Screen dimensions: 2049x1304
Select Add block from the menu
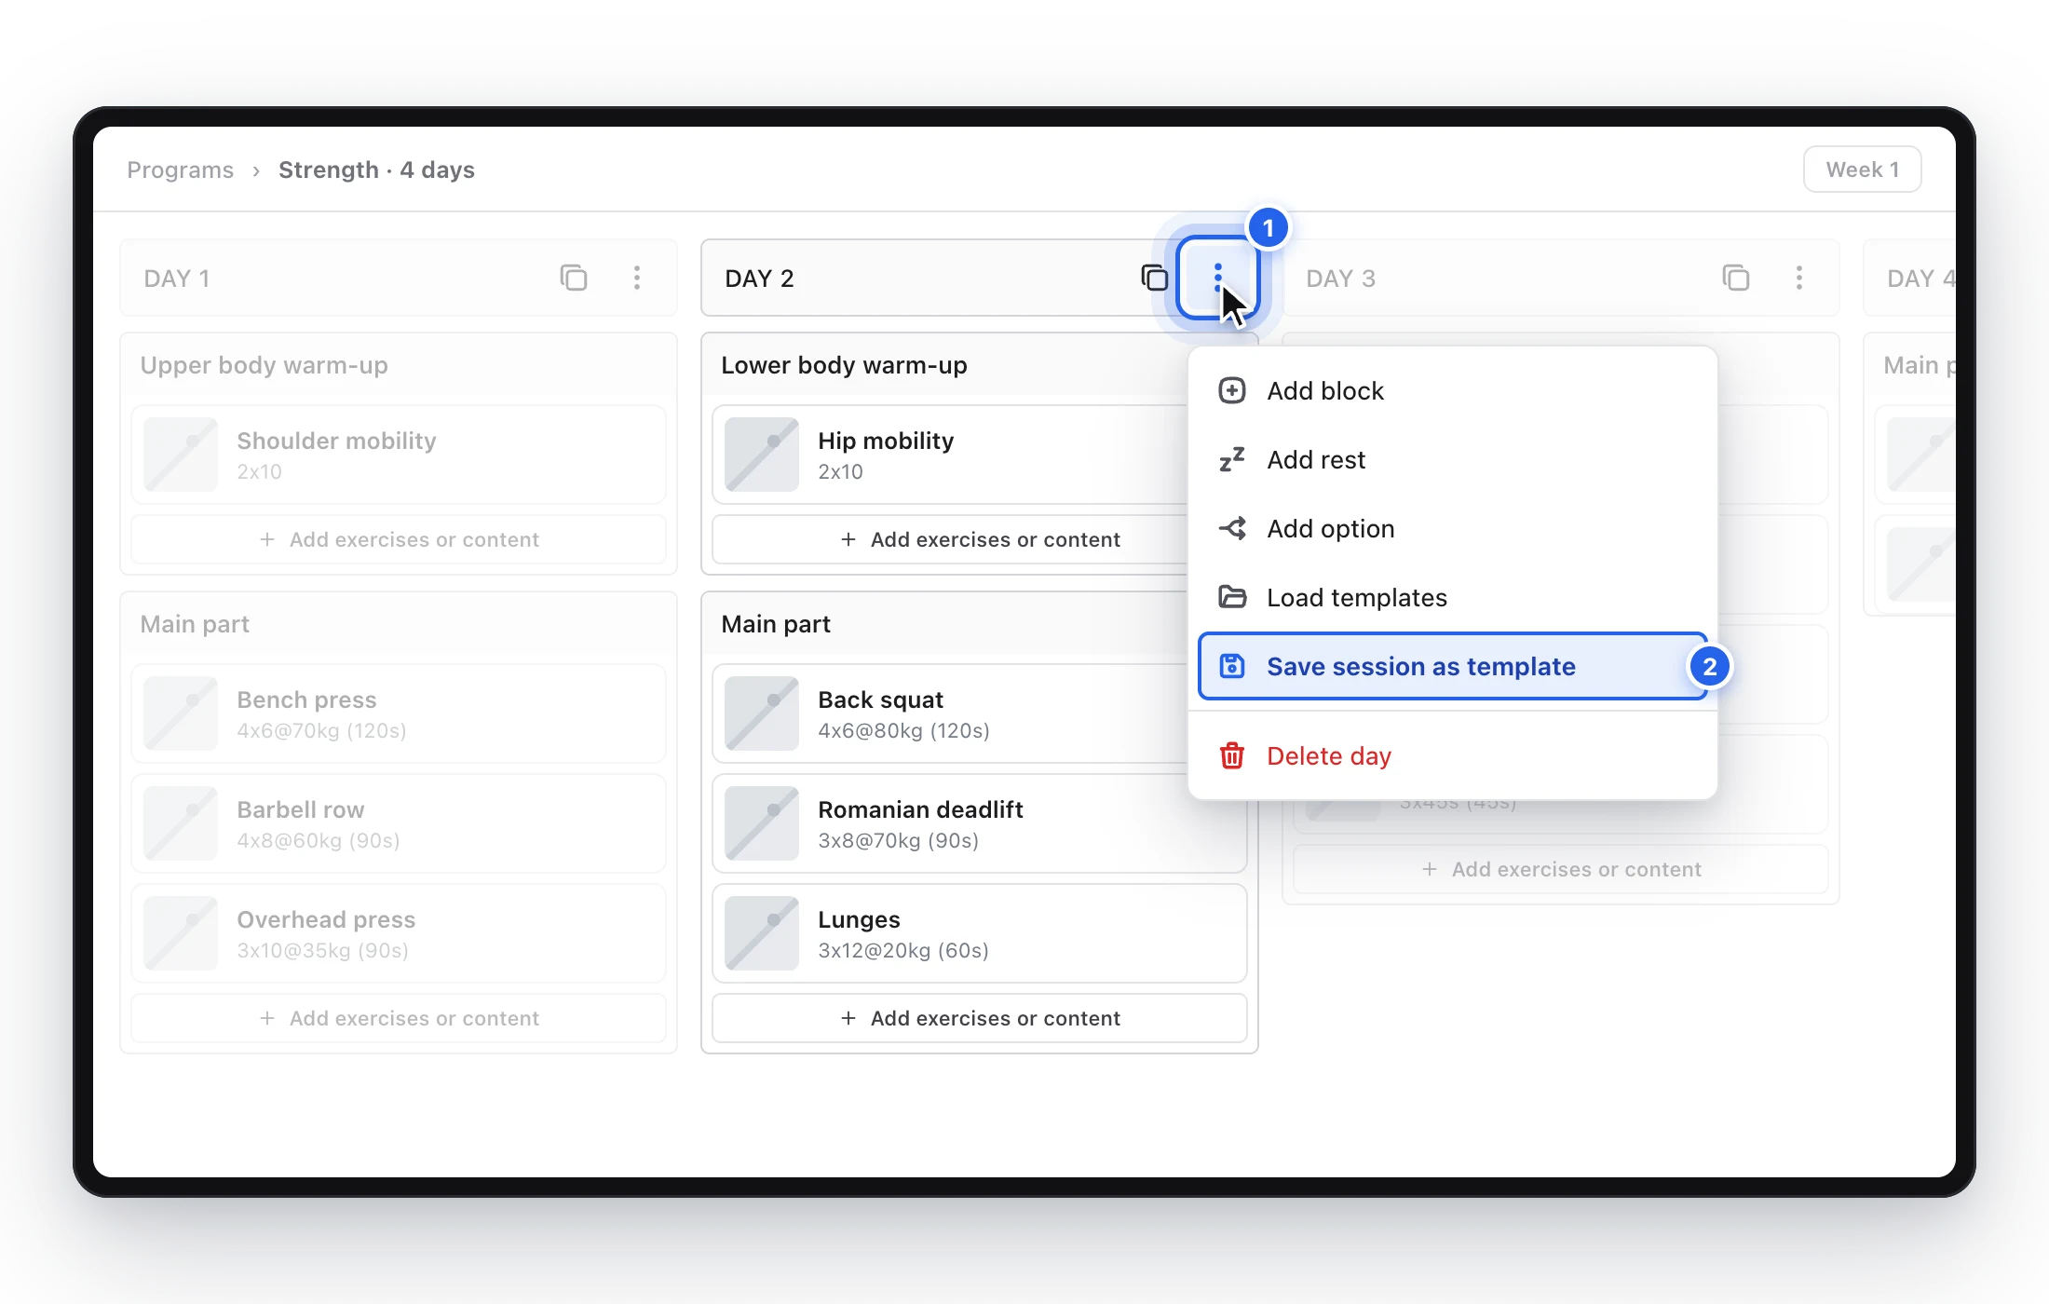pyautogui.click(x=1453, y=391)
